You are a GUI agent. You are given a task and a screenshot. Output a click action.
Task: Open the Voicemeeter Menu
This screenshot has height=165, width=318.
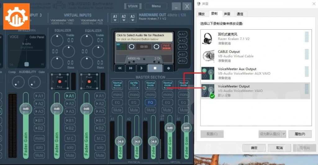pos(156,6)
